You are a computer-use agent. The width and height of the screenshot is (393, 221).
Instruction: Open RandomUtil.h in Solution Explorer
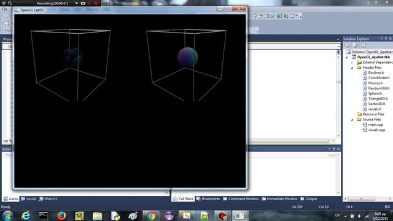click(x=379, y=88)
